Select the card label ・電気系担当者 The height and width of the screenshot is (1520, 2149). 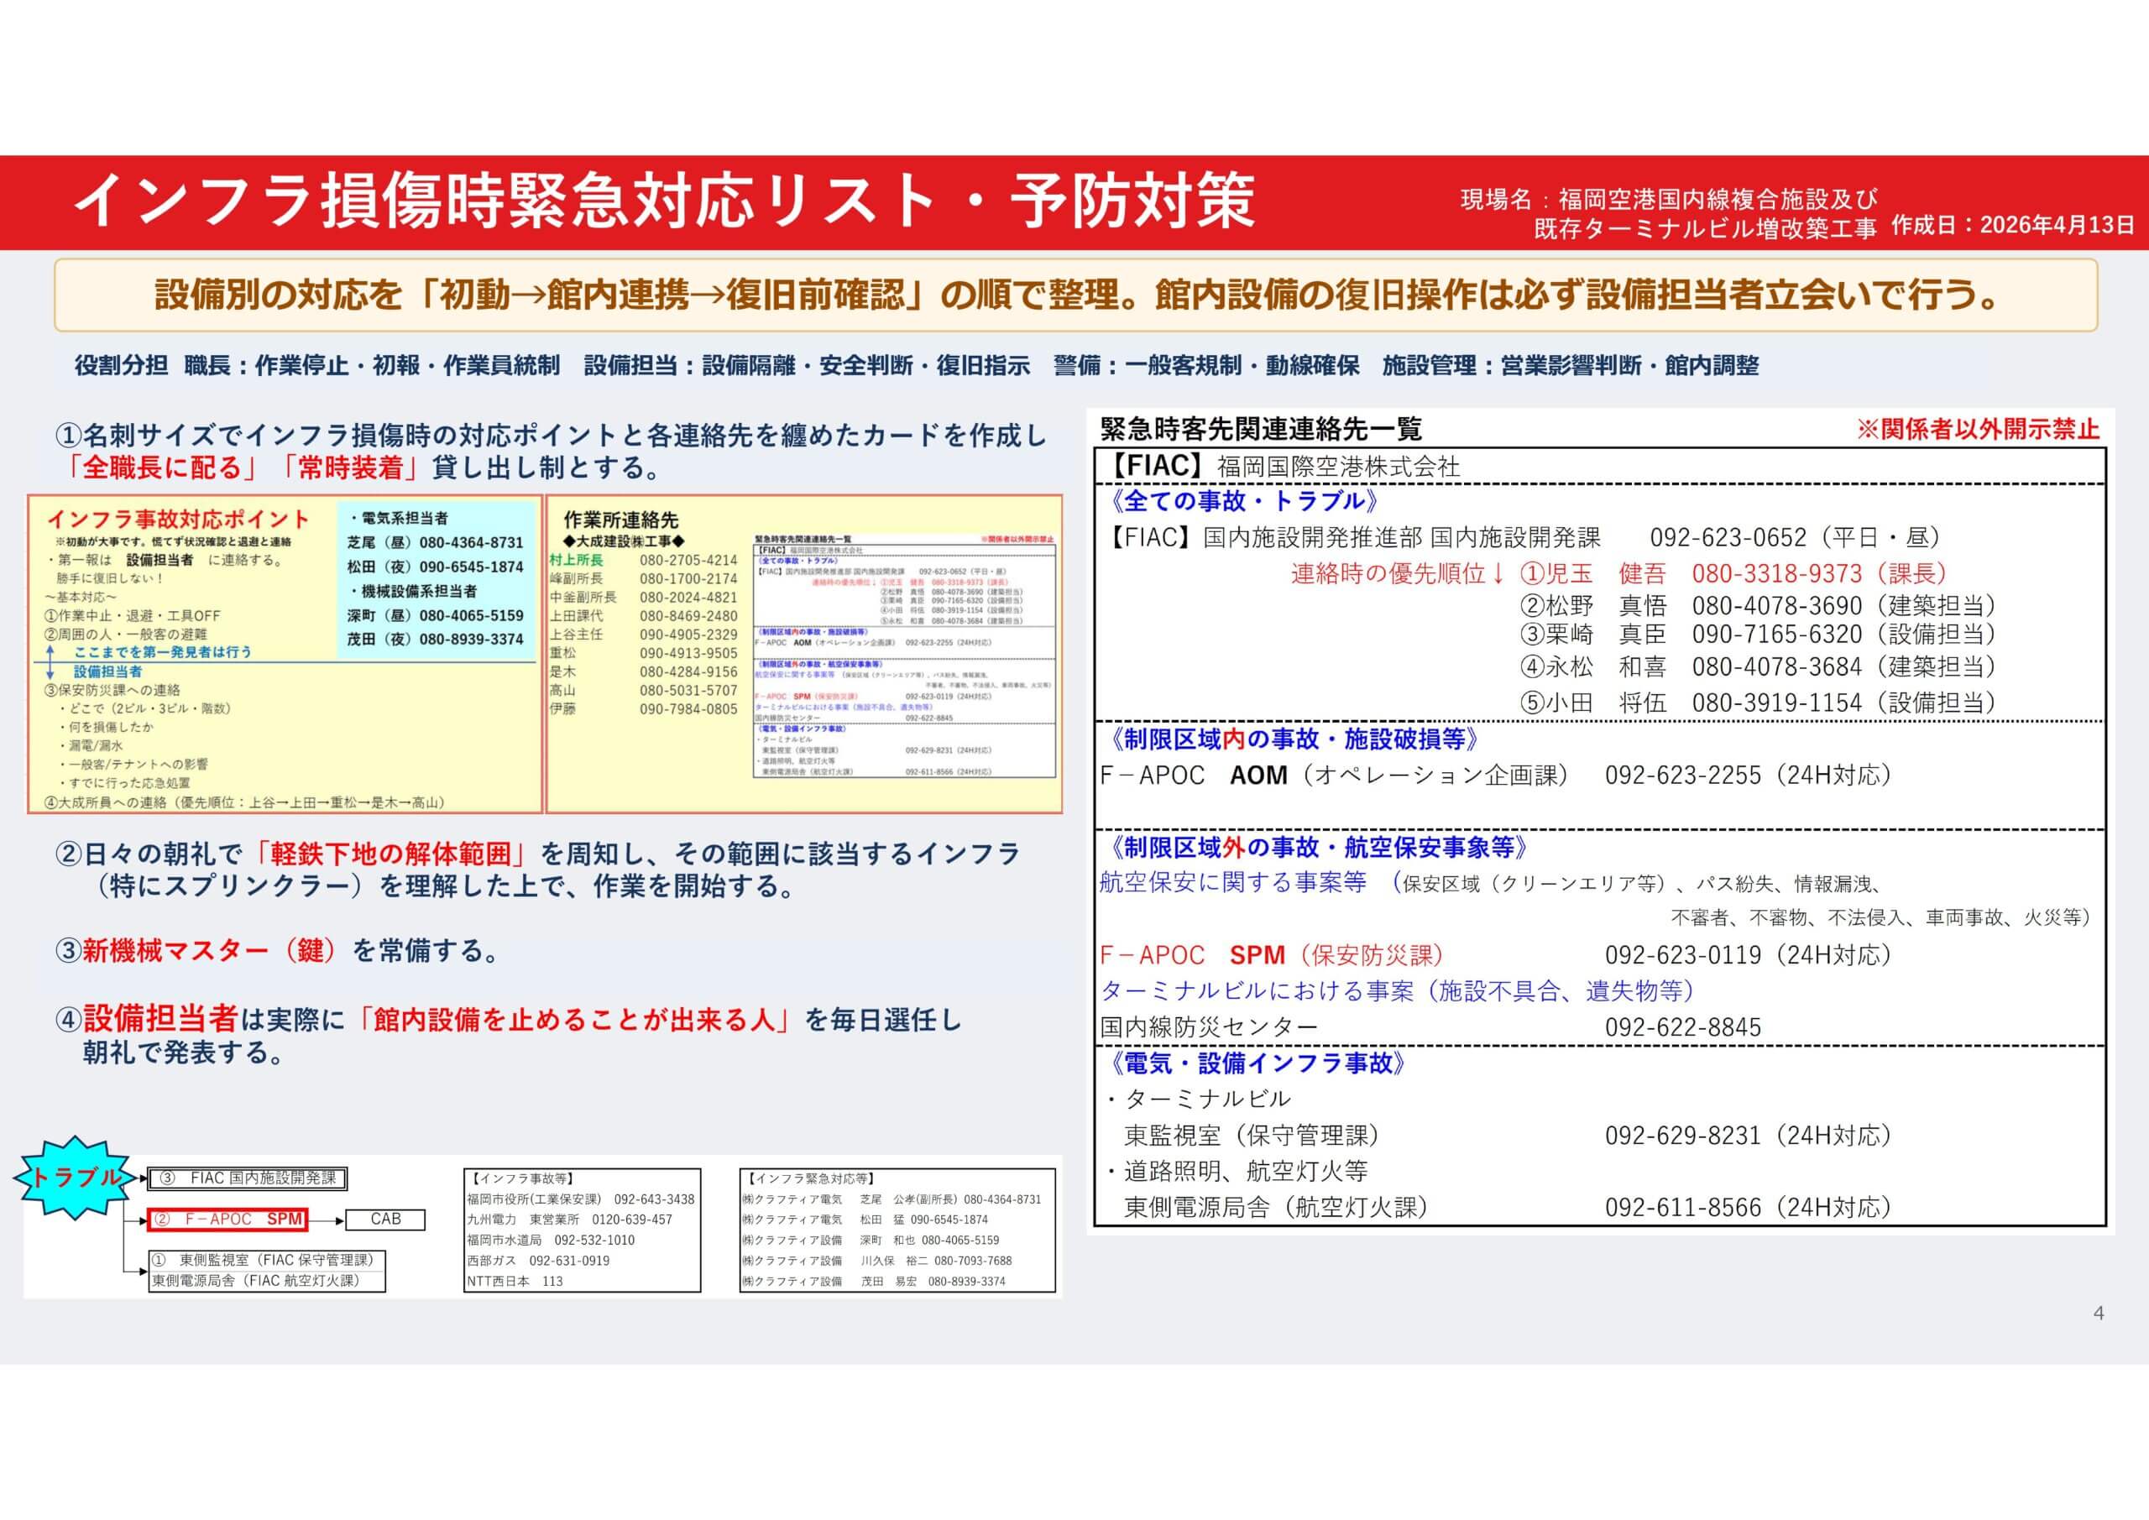tap(398, 518)
